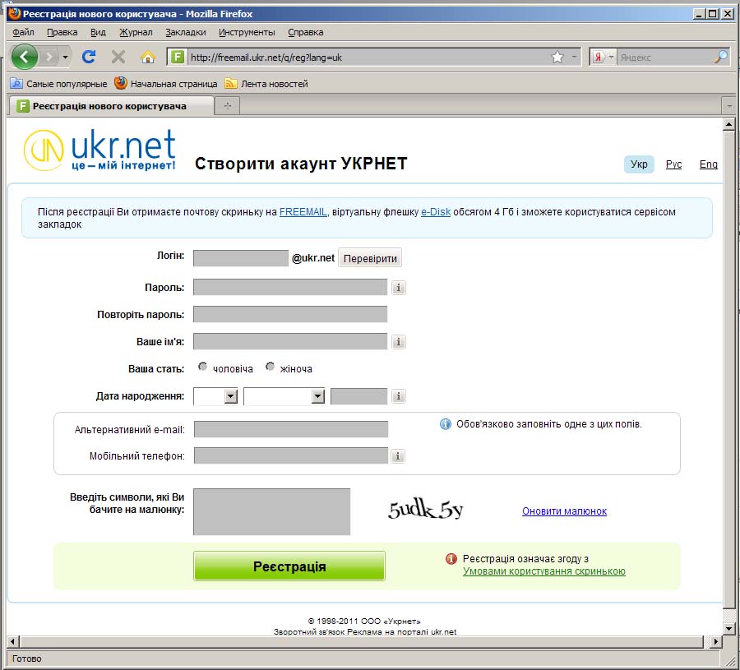Bookmark this page with the star icon

(x=557, y=57)
